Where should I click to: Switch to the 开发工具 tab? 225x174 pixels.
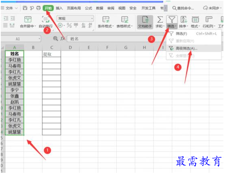click(x=148, y=8)
